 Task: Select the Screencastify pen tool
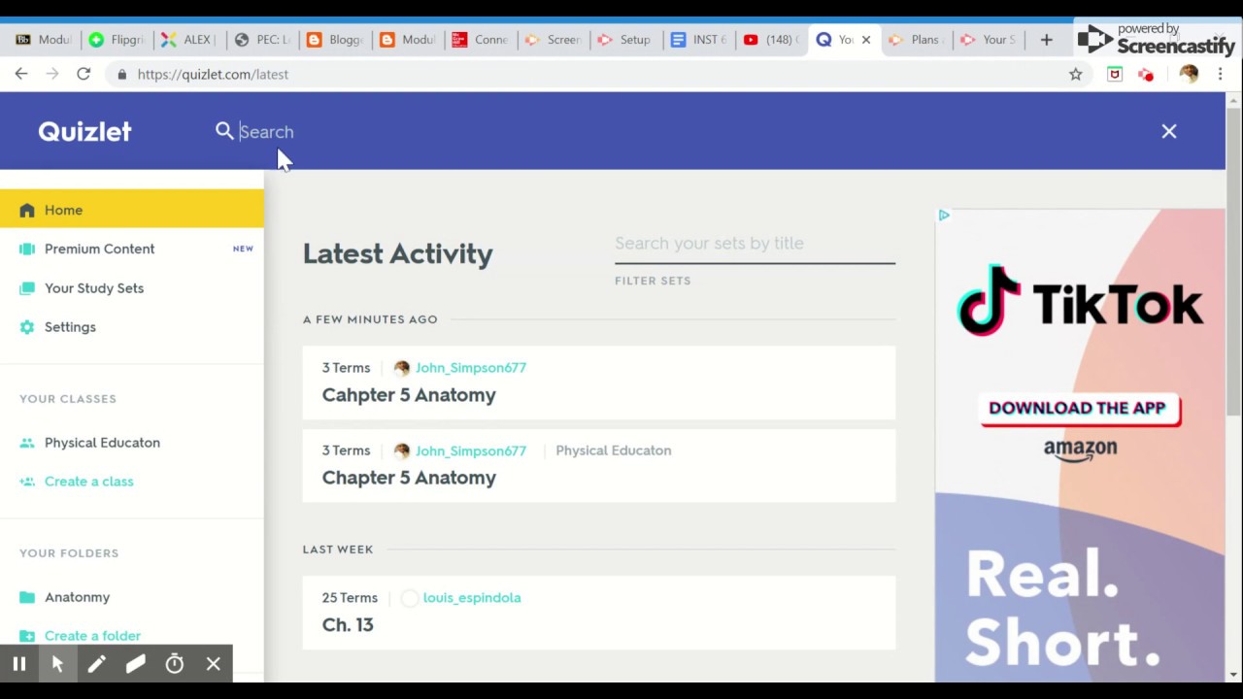coord(96,664)
